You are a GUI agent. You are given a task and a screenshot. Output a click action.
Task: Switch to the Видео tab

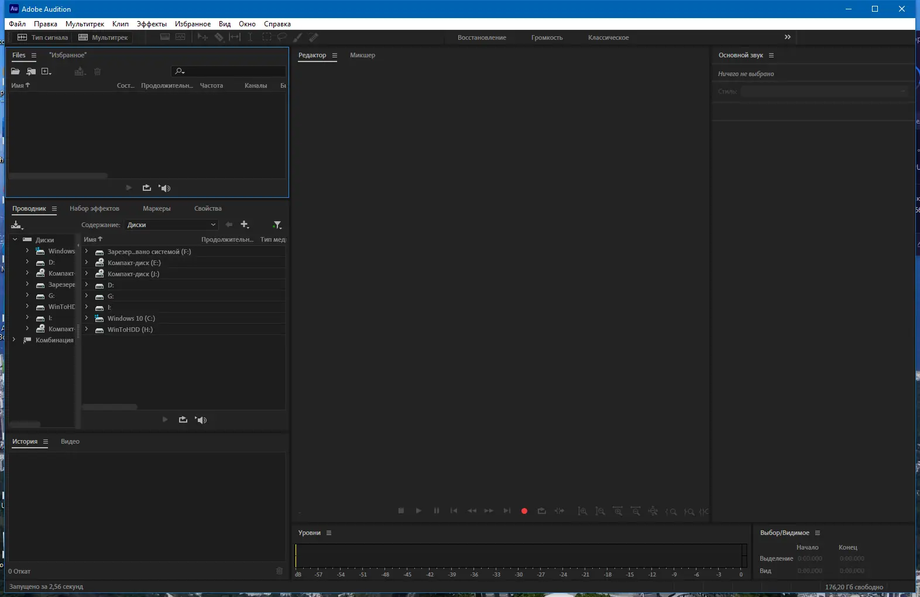point(70,441)
